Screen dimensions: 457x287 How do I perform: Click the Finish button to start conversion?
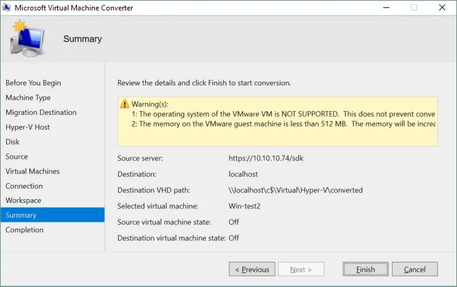tap(365, 269)
